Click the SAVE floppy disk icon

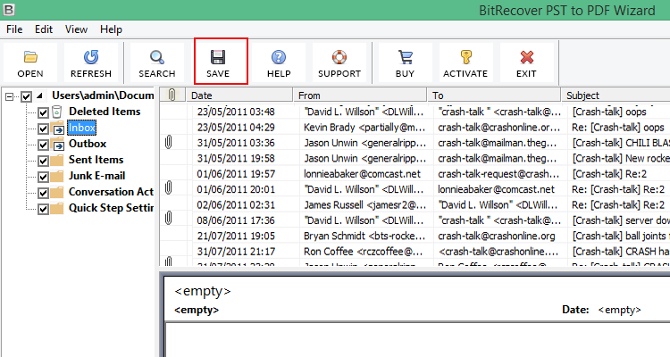(x=218, y=57)
